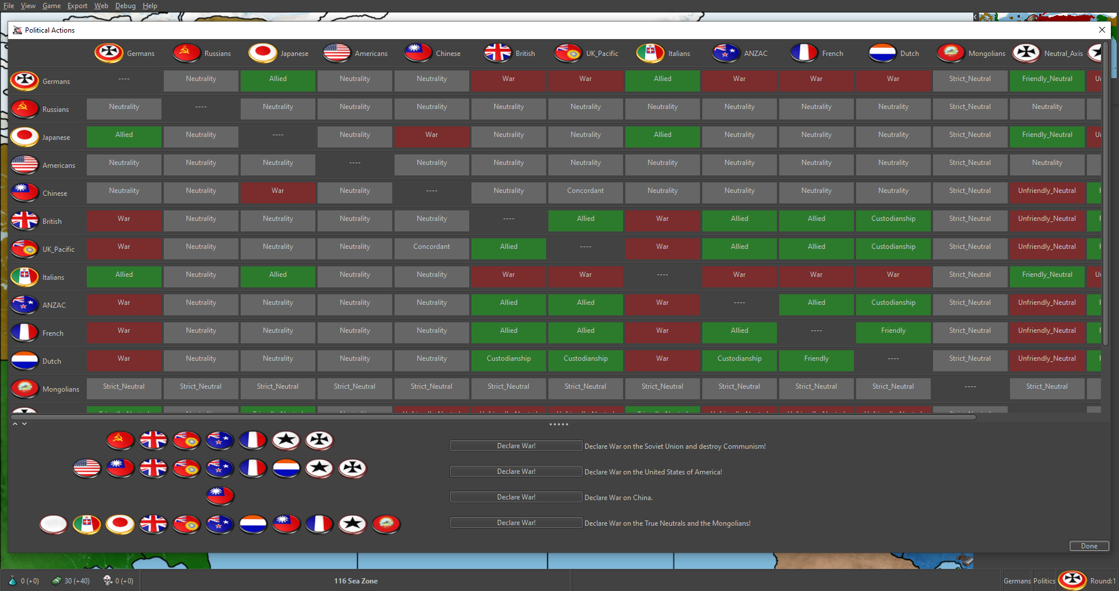Click the PUs money icon showing 30 (+40)
The image size is (1119, 591).
(x=57, y=581)
